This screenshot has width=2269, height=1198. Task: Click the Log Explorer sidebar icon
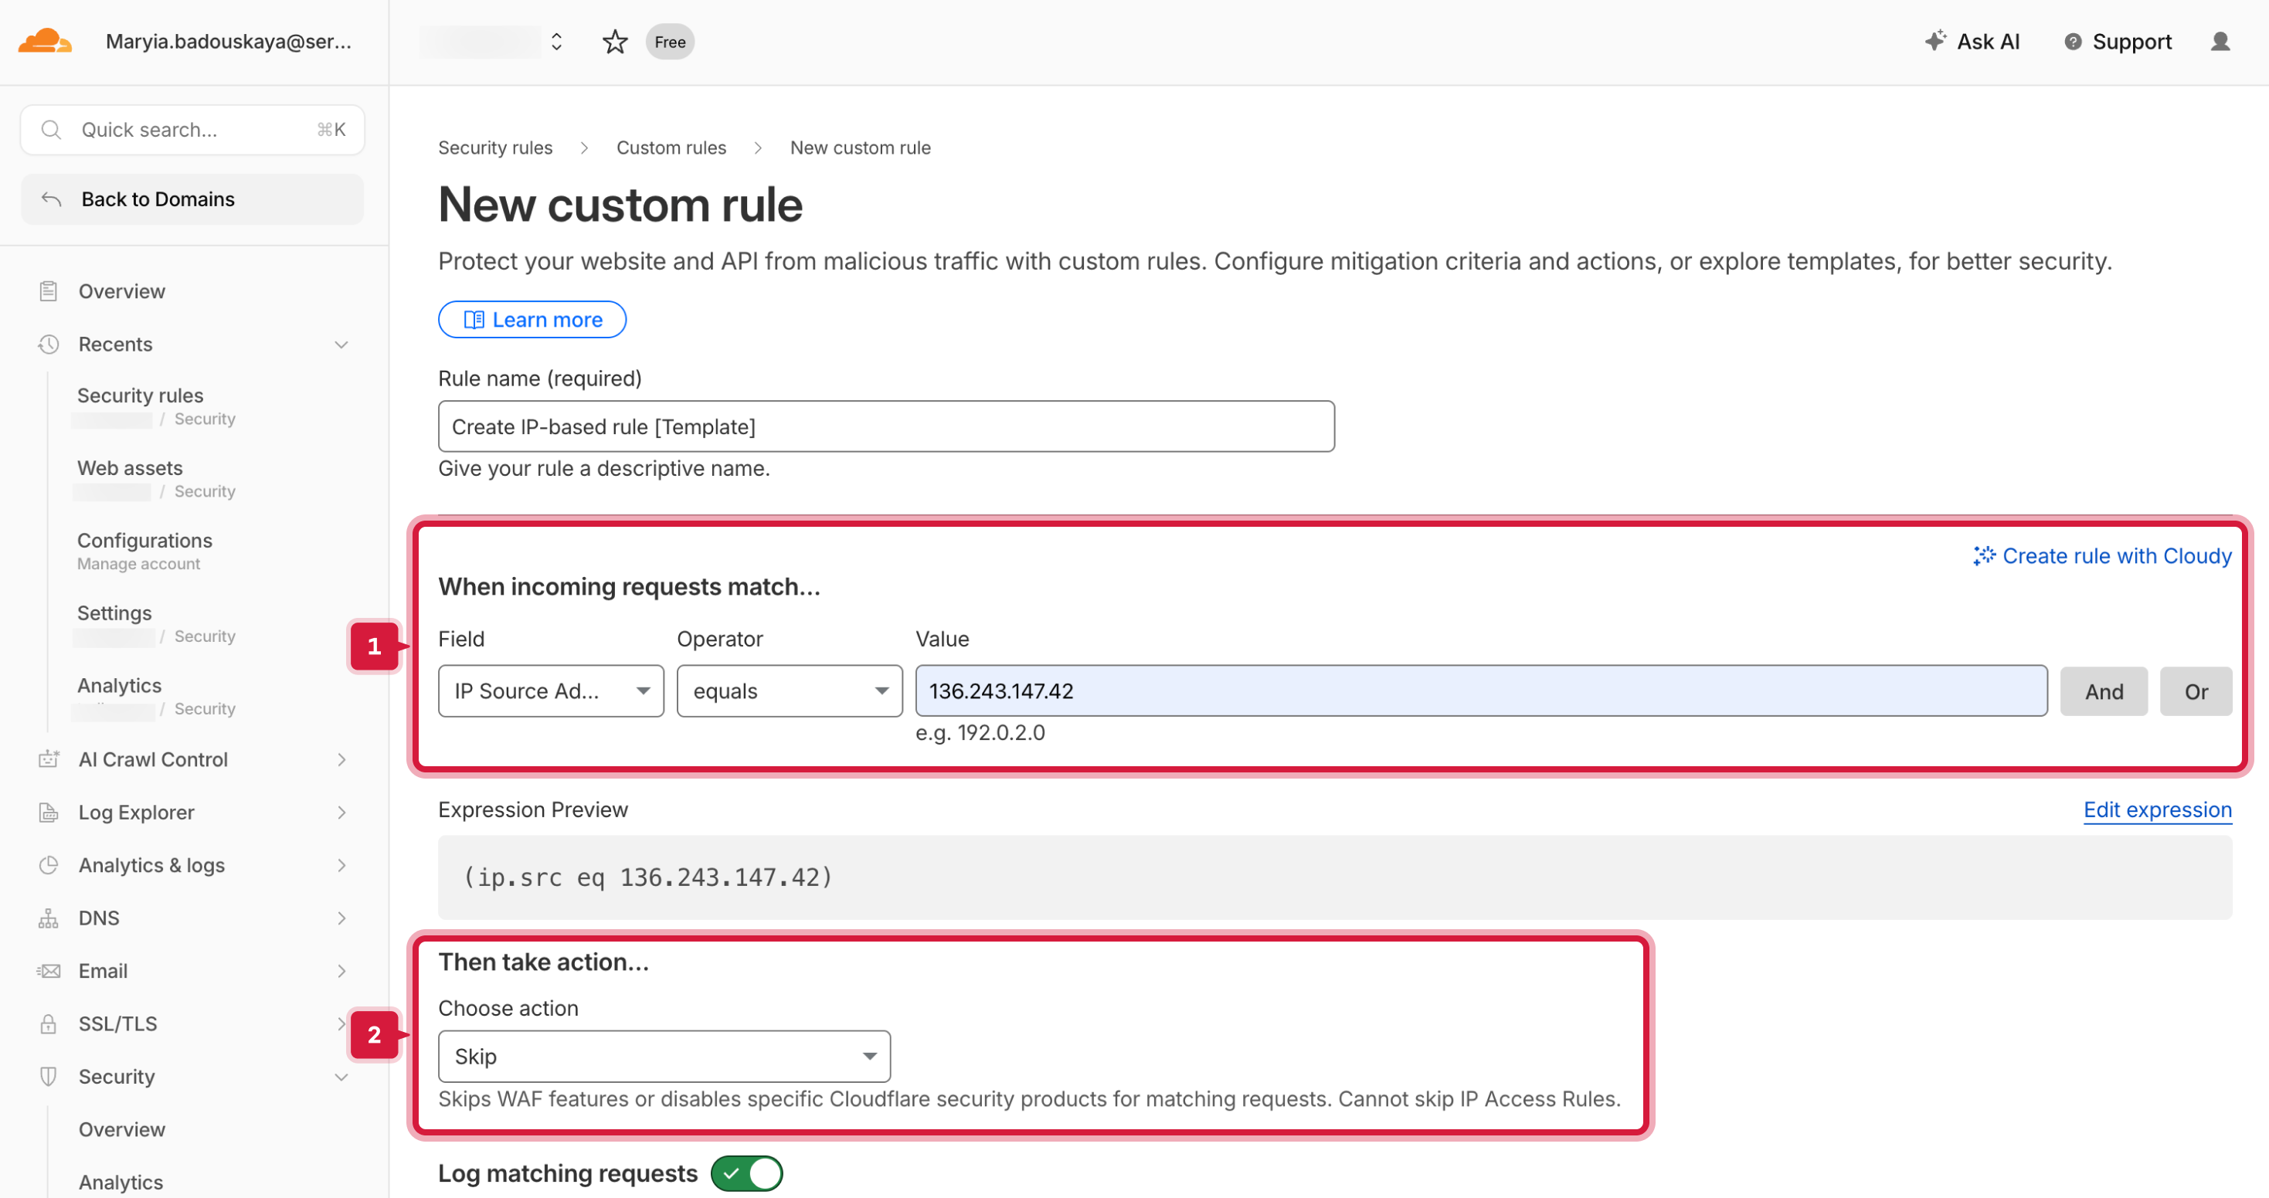click(49, 812)
